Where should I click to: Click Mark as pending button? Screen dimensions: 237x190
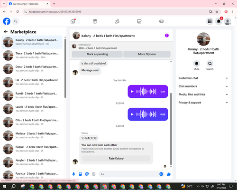coord(97,54)
